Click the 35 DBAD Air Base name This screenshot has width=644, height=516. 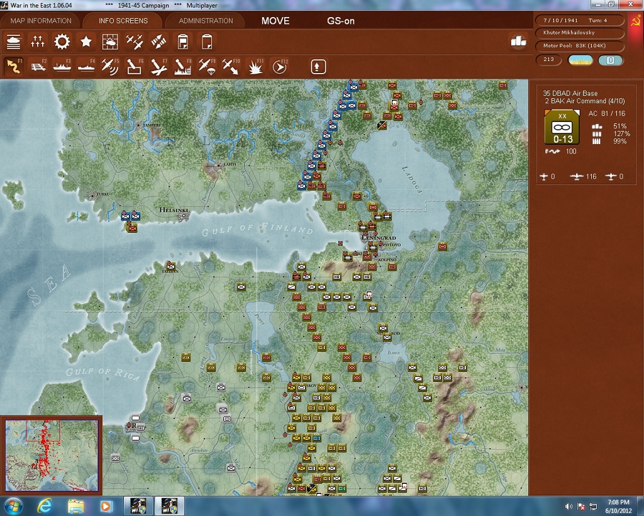[x=570, y=93]
